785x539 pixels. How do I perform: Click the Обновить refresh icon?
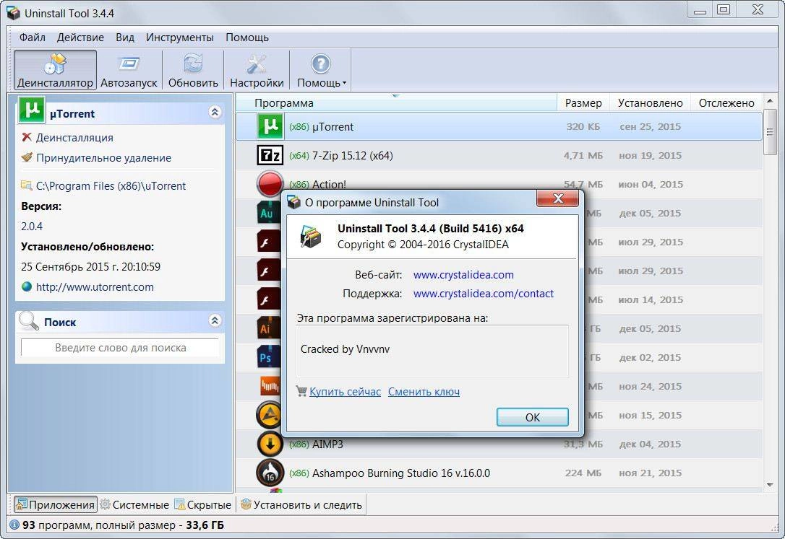coord(193,64)
